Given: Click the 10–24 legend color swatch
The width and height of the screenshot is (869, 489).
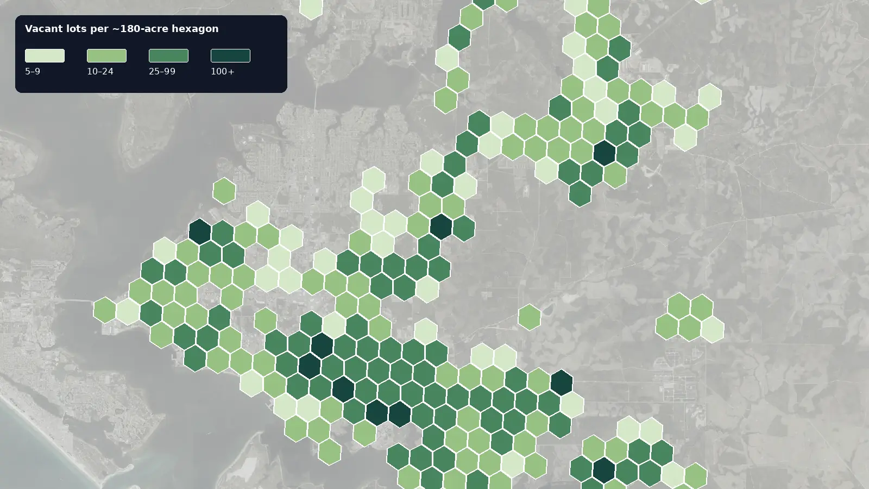Looking at the screenshot, I should pyautogui.click(x=106, y=55).
